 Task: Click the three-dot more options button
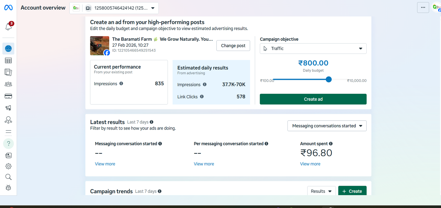click(423, 8)
